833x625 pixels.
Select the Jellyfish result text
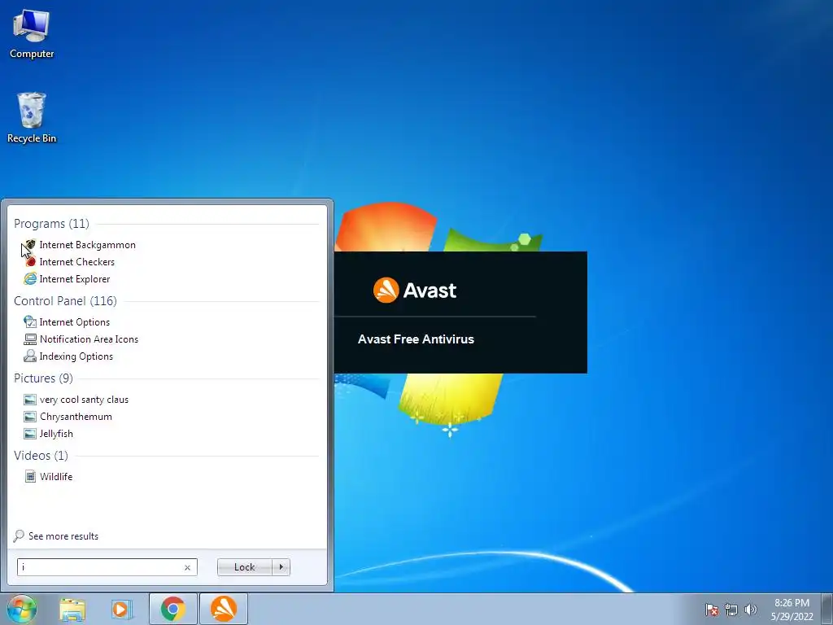56,434
